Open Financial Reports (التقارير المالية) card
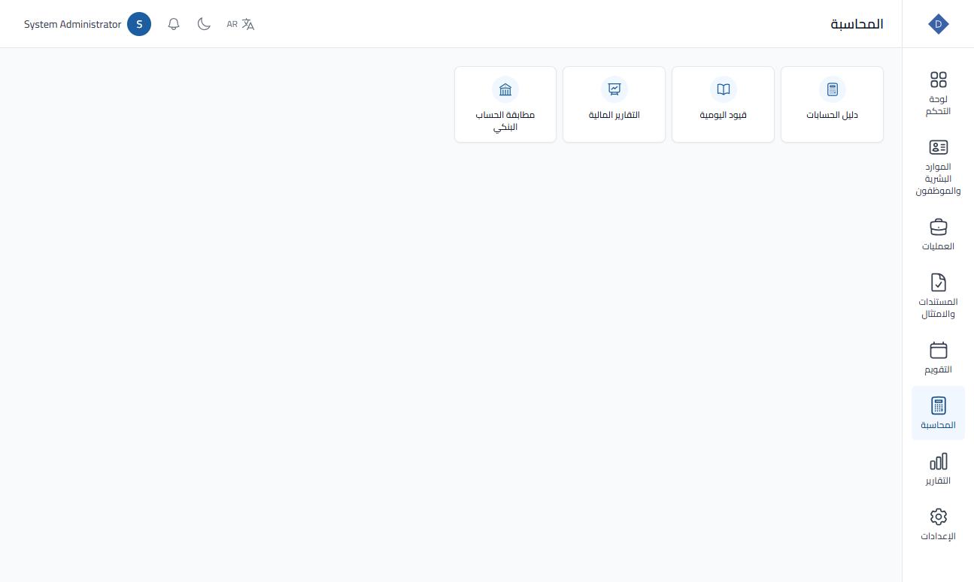 pos(614,104)
